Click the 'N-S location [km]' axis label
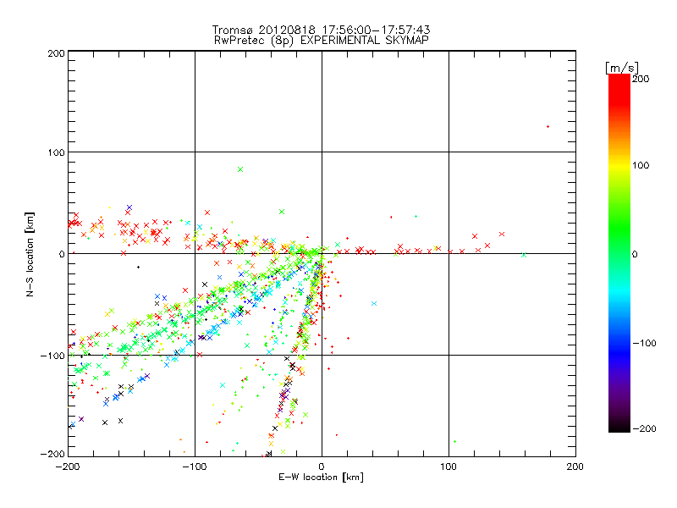 click(x=30, y=255)
